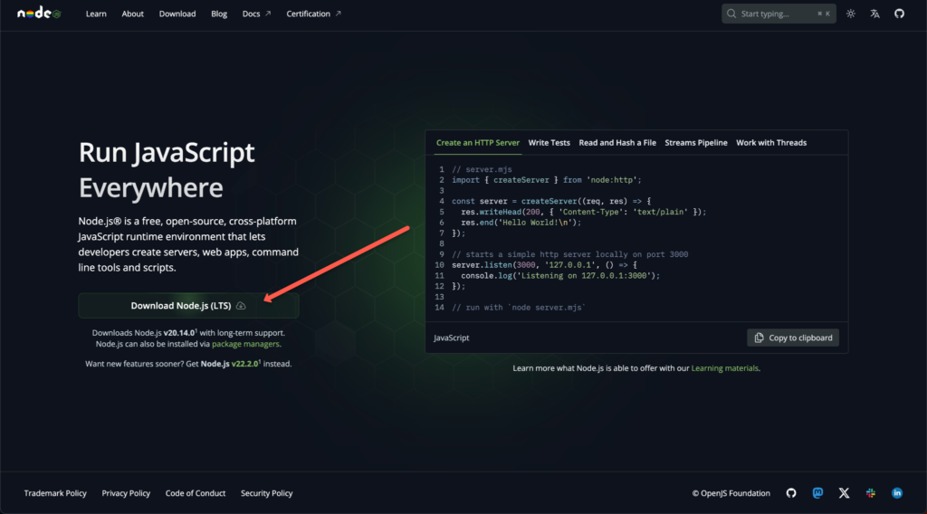Screen dimensions: 927x514
Task: Click the OpenJS Foundation footer link
Action: click(x=731, y=493)
